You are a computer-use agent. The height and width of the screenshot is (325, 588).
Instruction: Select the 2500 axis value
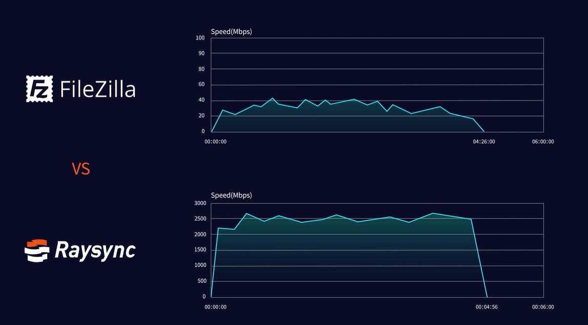[x=200, y=218]
